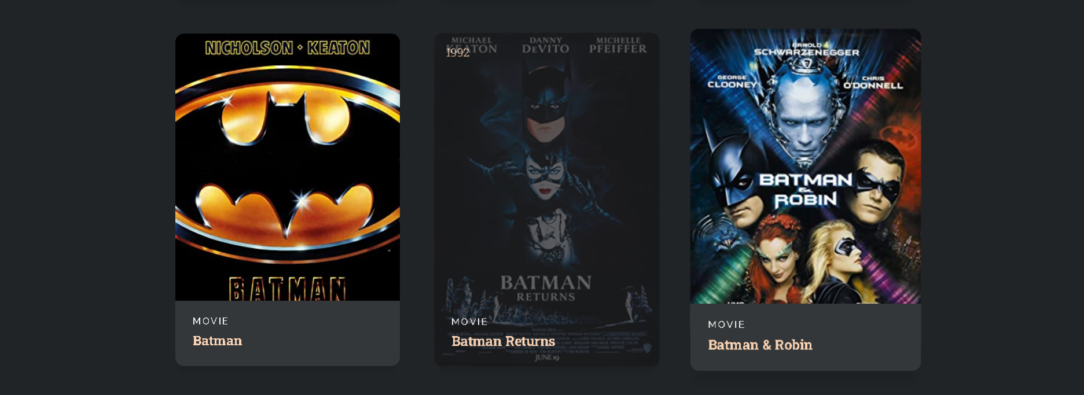Click MOVIE label above Batman Returns title

[x=469, y=322]
